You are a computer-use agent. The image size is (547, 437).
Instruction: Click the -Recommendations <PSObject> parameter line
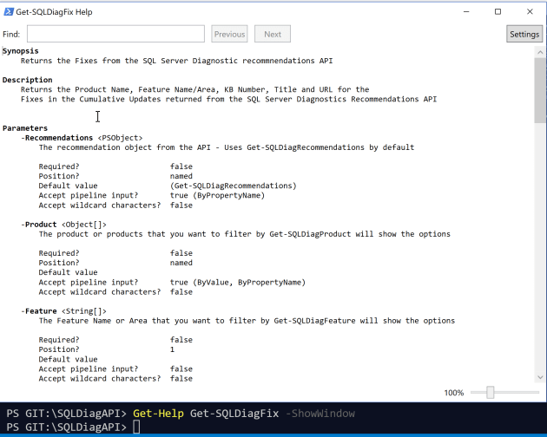[82, 138]
